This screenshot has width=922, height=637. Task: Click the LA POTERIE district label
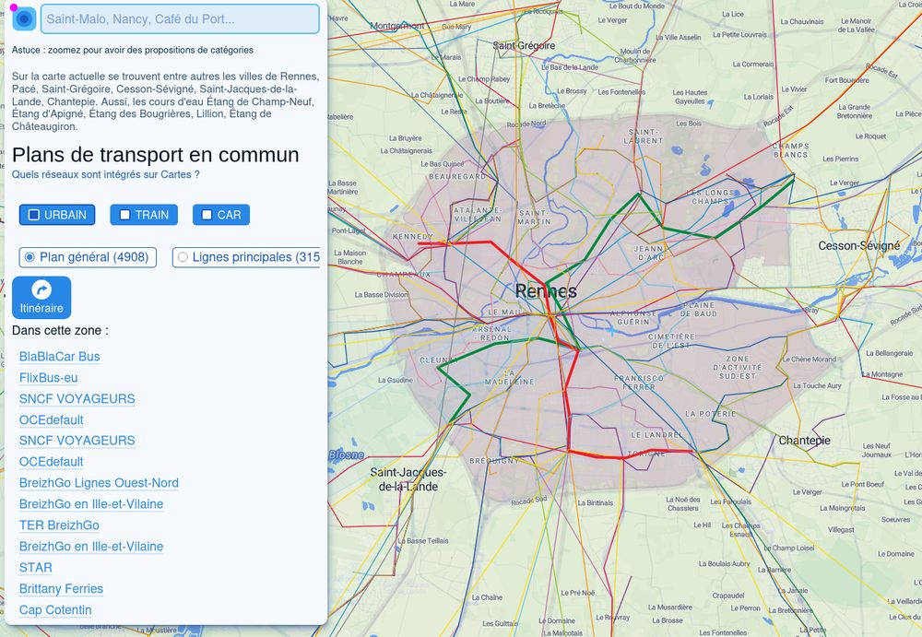click(x=710, y=414)
